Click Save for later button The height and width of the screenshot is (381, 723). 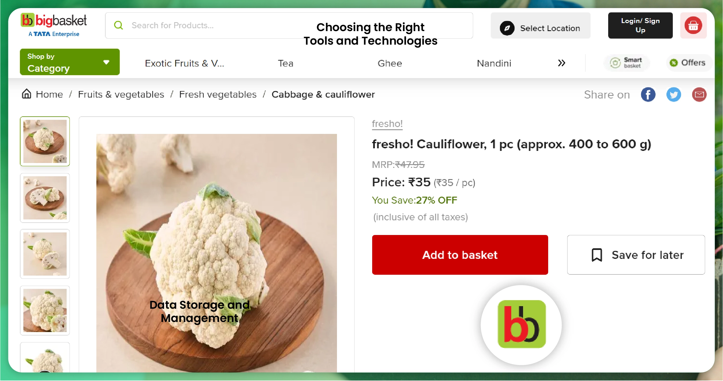coord(636,255)
